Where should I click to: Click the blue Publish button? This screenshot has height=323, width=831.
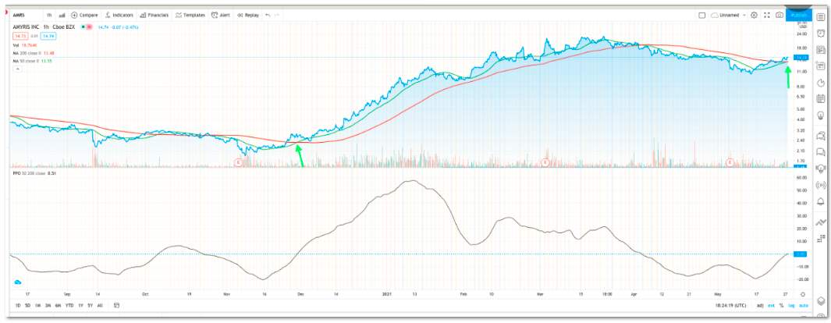coord(797,15)
